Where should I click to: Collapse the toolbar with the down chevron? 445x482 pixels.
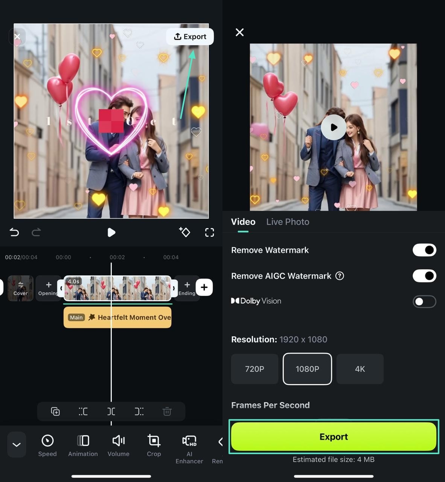coord(17,445)
